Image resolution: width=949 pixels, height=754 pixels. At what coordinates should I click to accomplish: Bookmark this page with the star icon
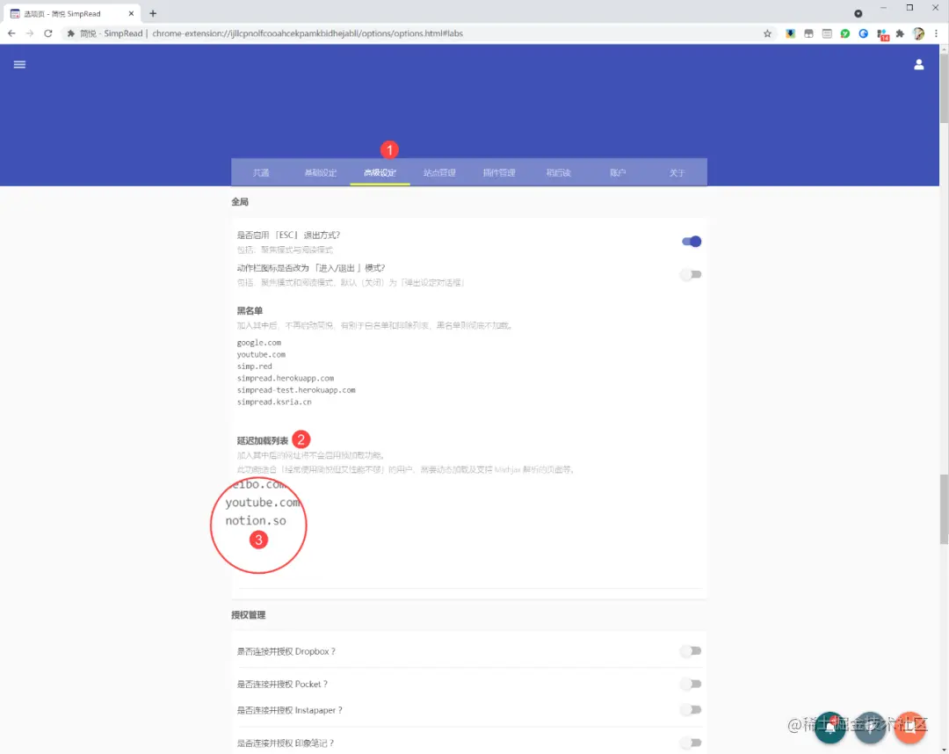pos(767,33)
